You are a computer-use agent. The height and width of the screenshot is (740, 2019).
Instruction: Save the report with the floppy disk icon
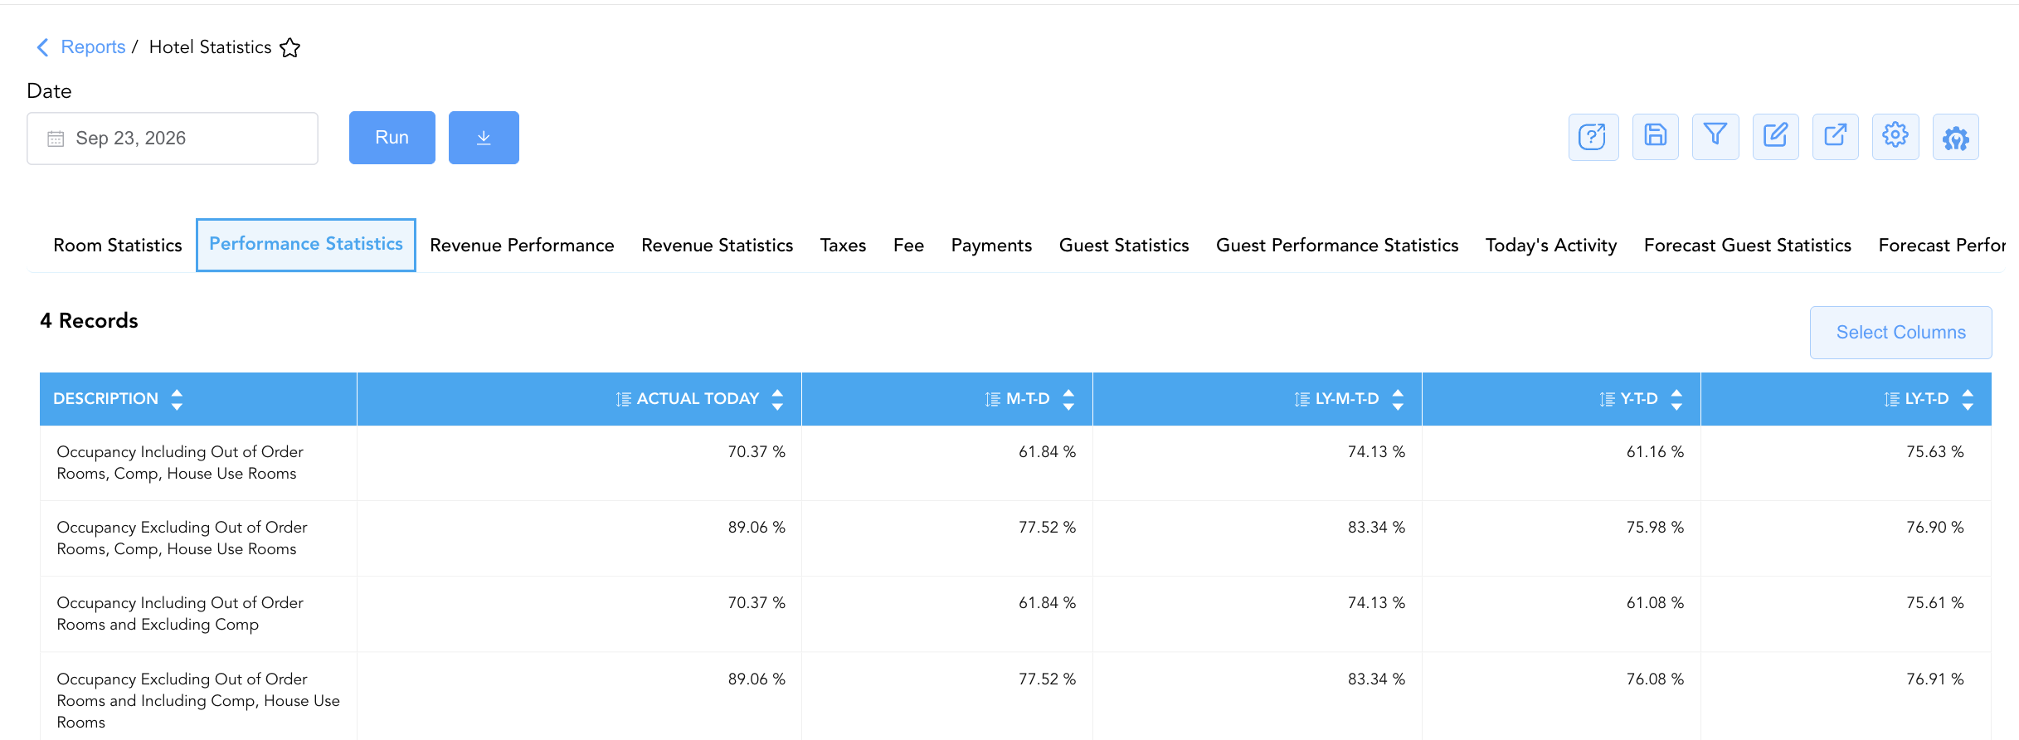1656,137
